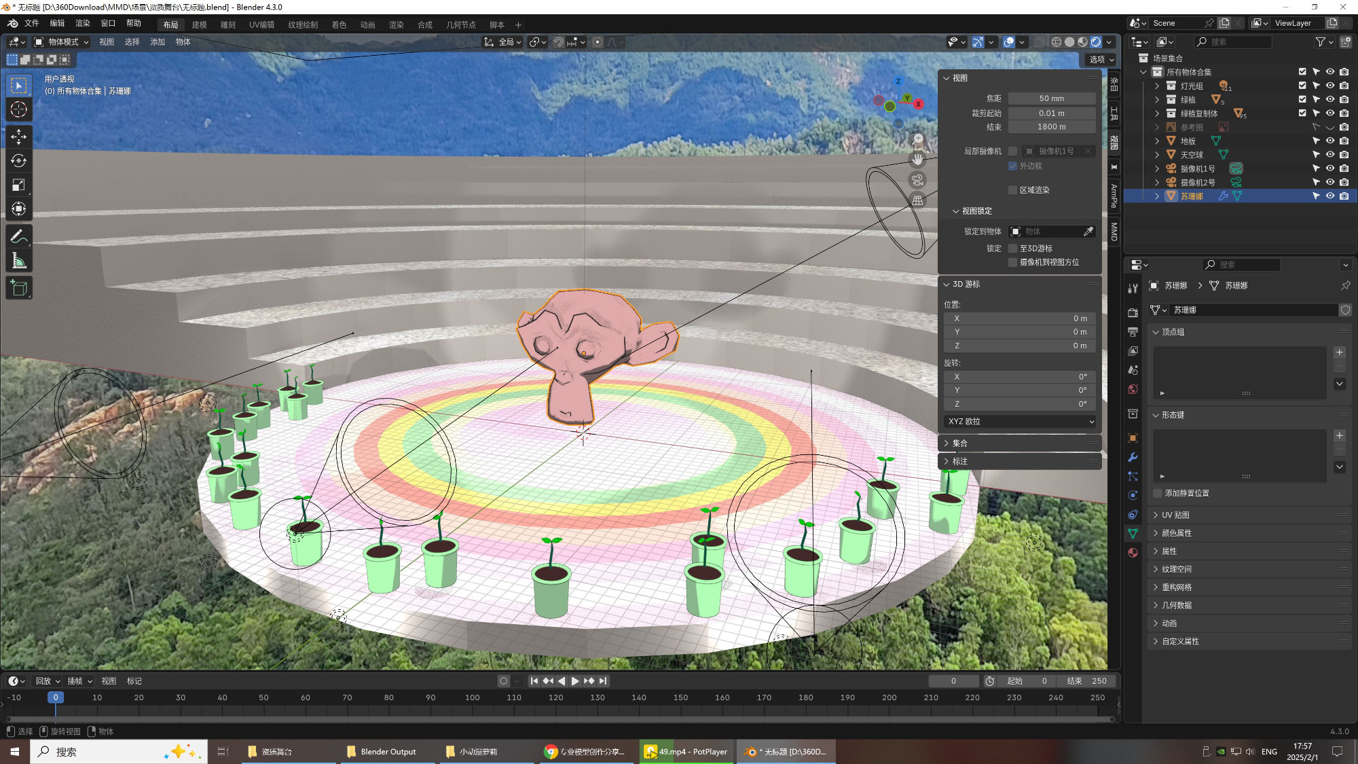Viewport: 1358px width, 764px height.
Task: Open the 编辑 menu
Action: pos(57,24)
